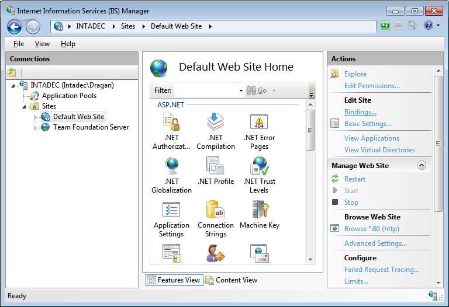Click arrow after Sites in address bar
The width and height of the screenshot is (449, 307).
point(143,26)
